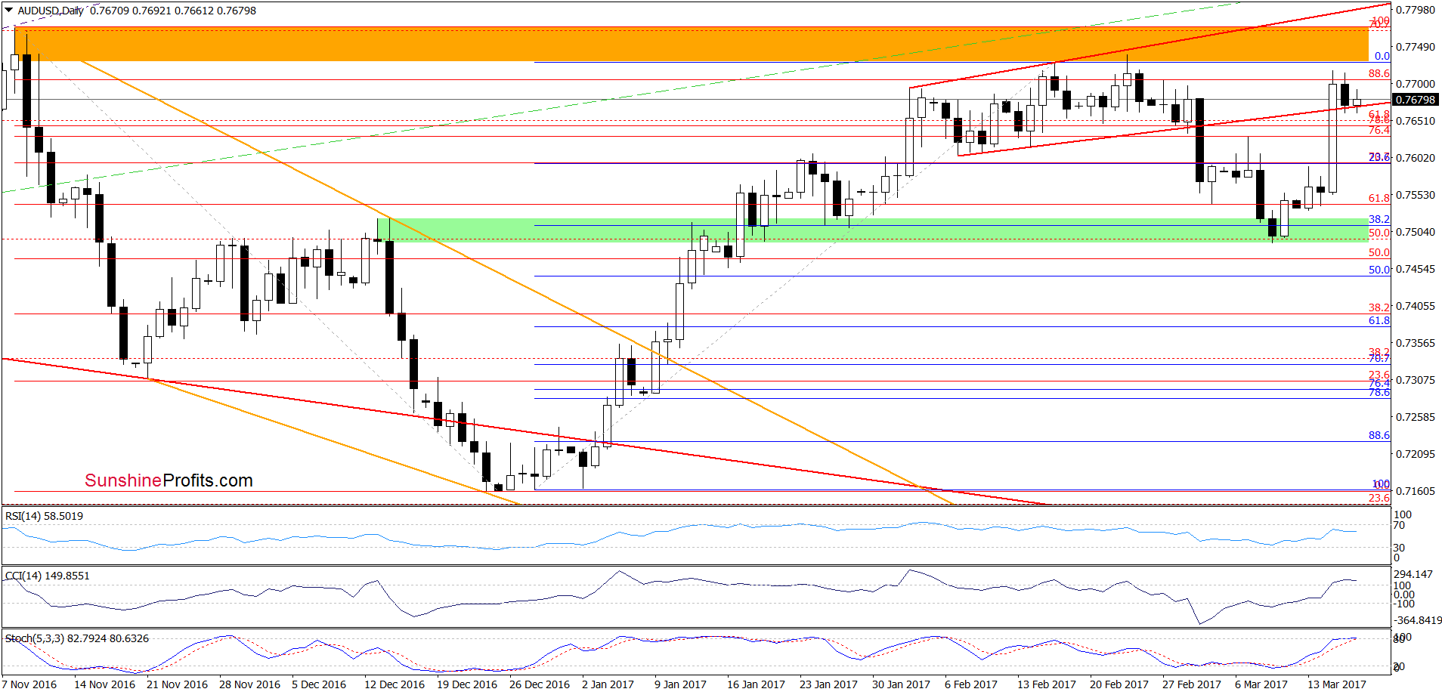Click the 16 Jan 2017 date label
The height and width of the screenshot is (695, 1442).
click(x=756, y=684)
